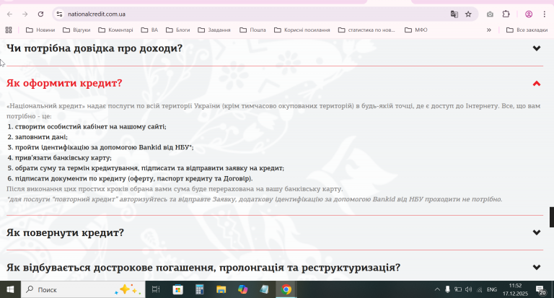Open the Chrome profile avatar
The height and width of the screenshot is (298, 554).
(x=529, y=14)
